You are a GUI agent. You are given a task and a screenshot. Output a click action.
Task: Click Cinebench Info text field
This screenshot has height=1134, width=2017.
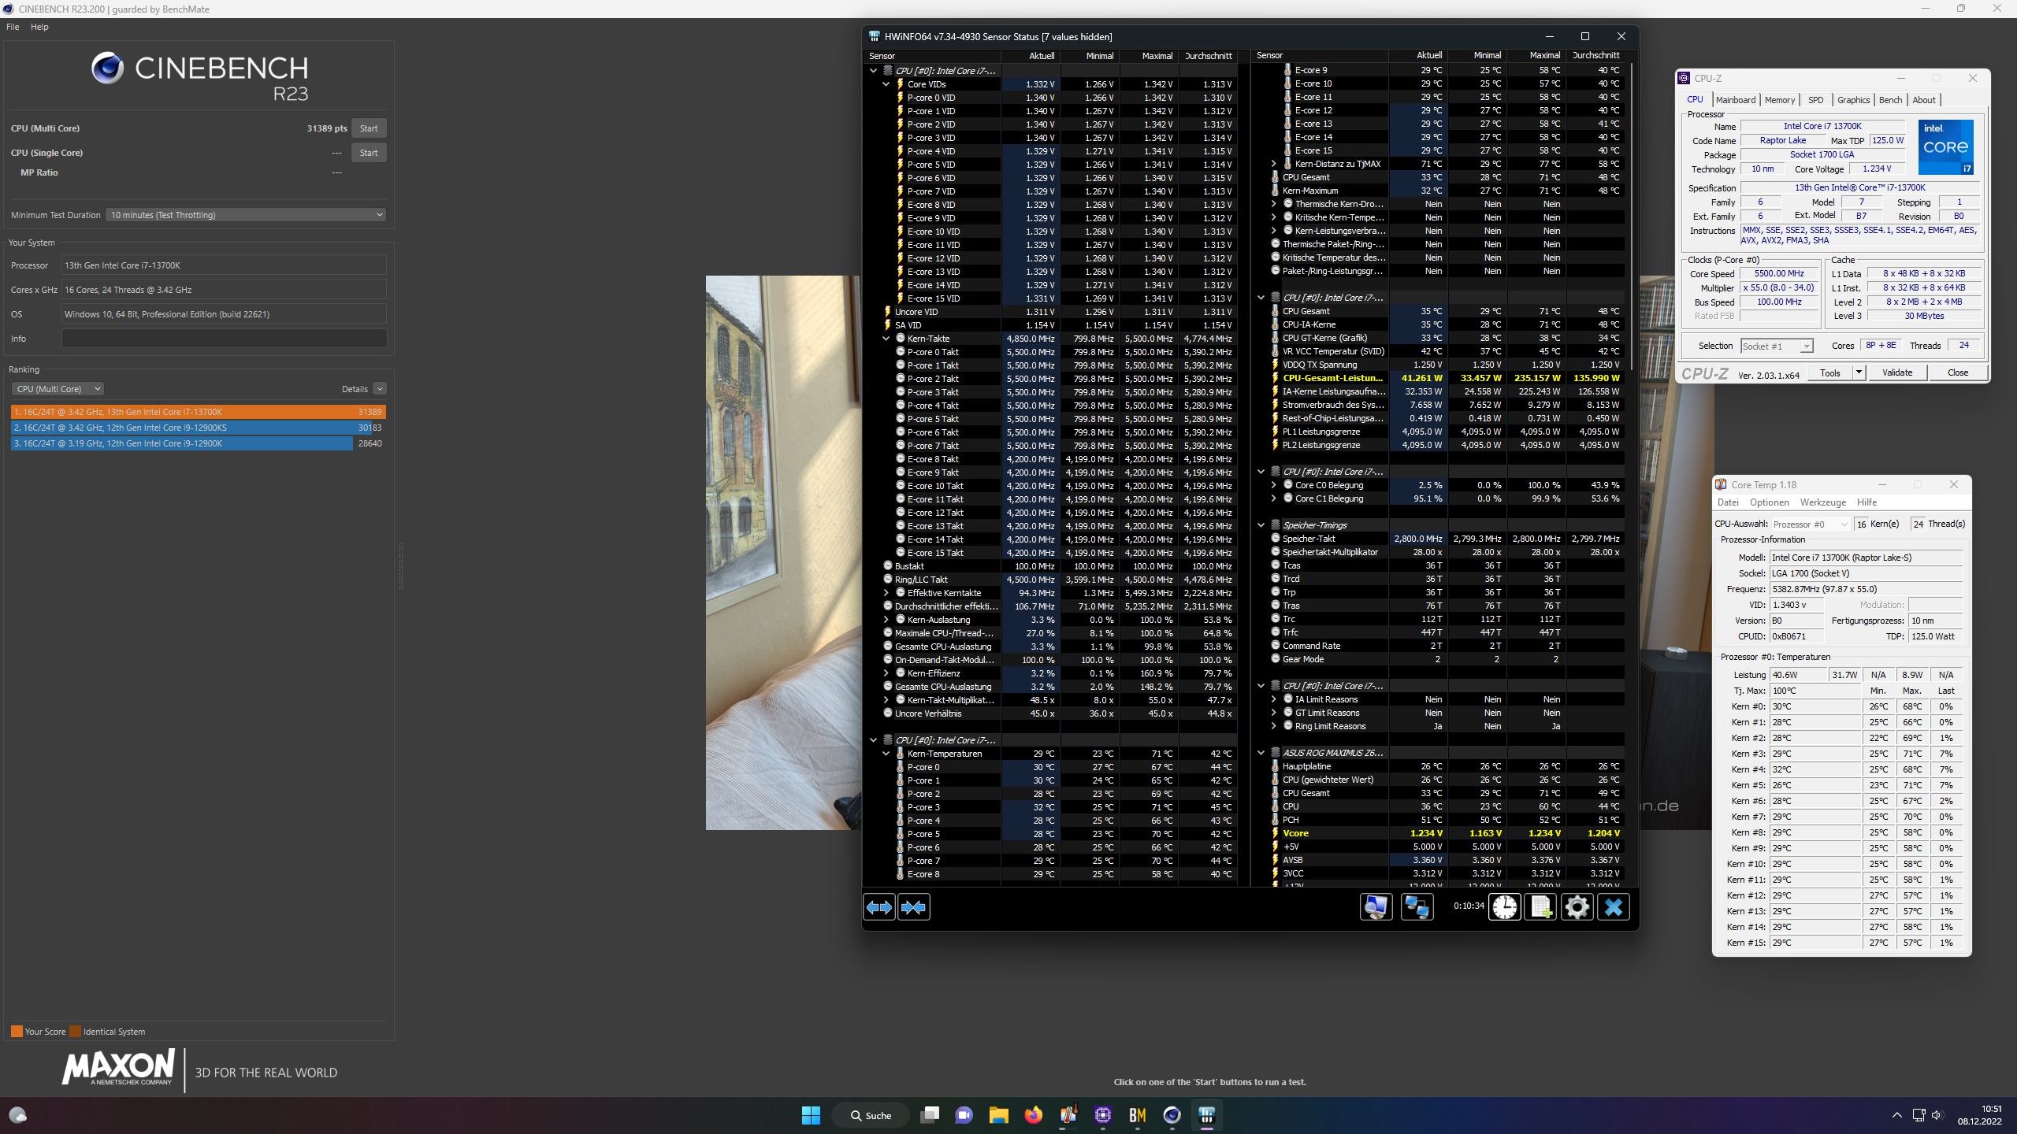pos(224,339)
